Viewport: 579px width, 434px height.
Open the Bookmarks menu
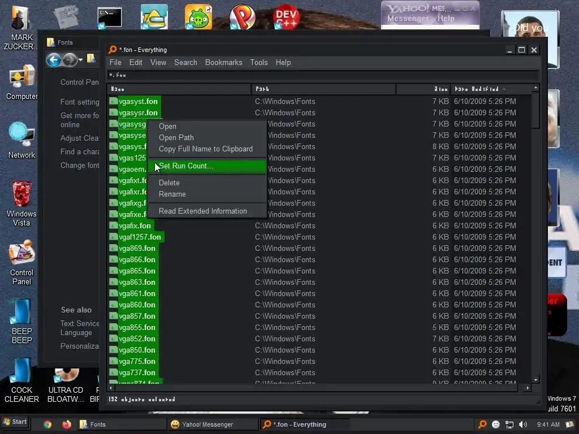click(223, 62)
